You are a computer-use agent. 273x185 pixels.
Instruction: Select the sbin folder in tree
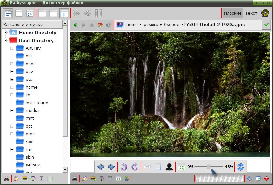[25, 157]
